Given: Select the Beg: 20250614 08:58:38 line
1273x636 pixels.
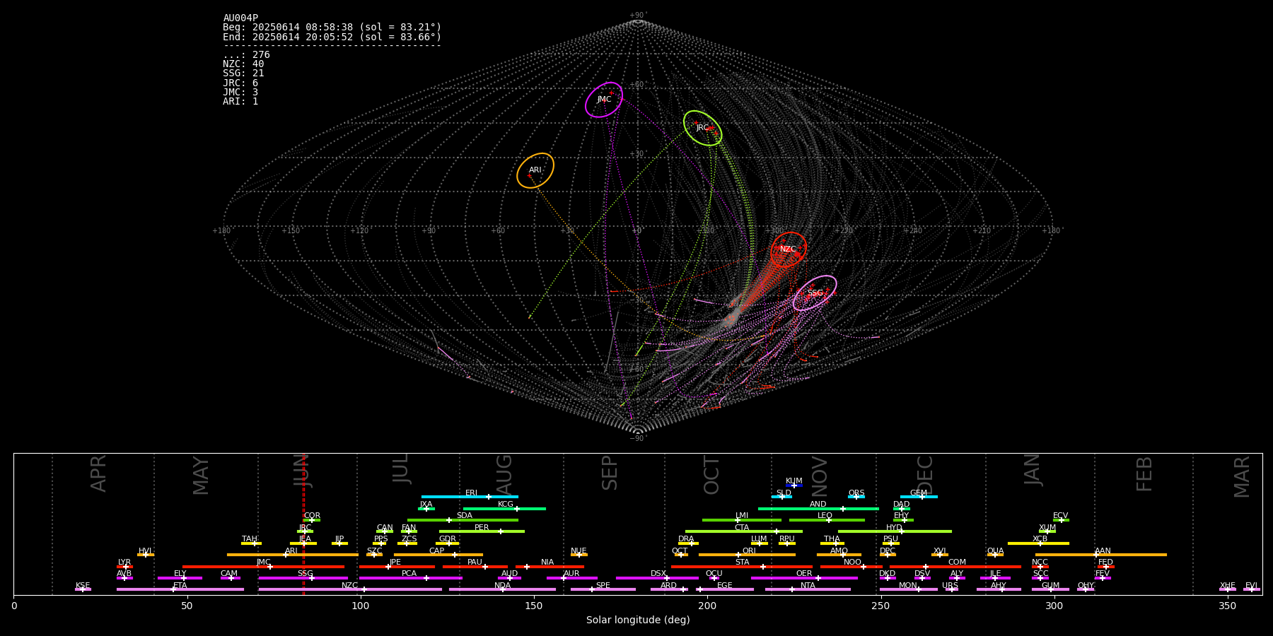Looking at the screenshot, I should click(x=332, y=28).
